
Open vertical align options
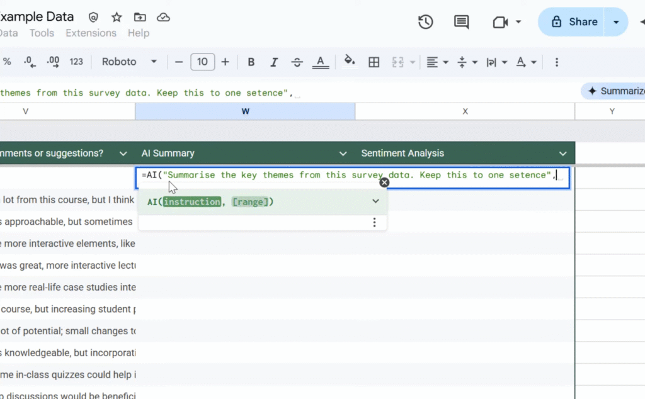tap(467, 62)
